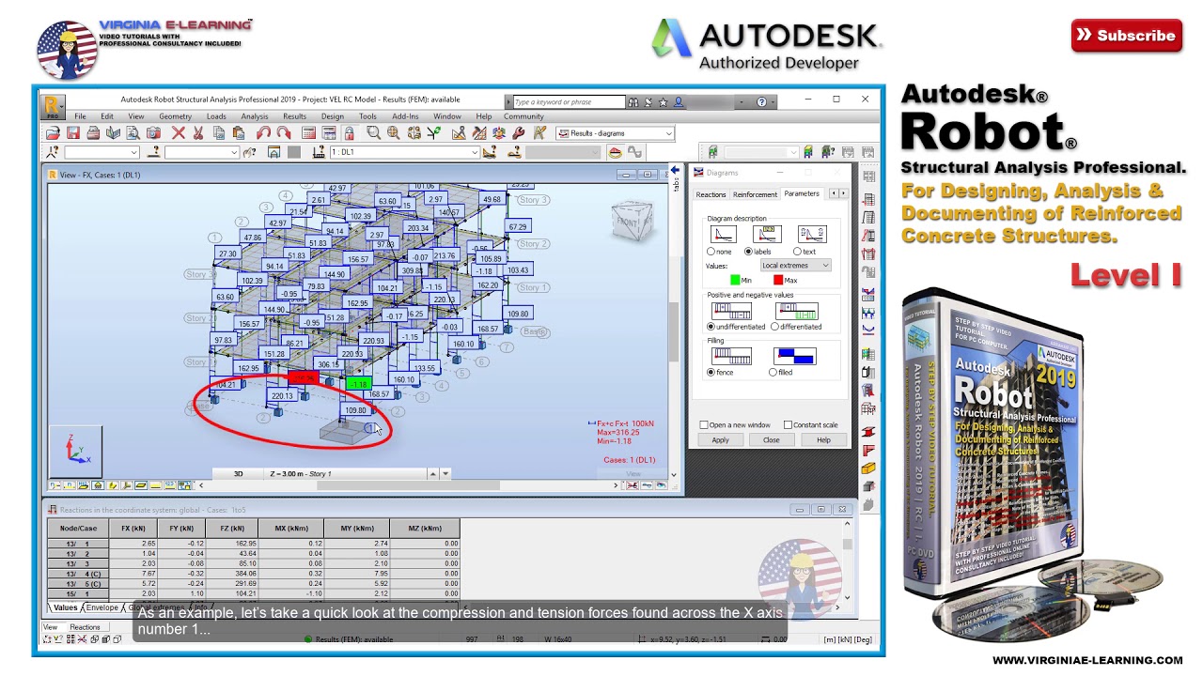Screen dimensions: 1203x676
Task: Click the gray color box beside the bar dropdown
Action: coord(294,152)
